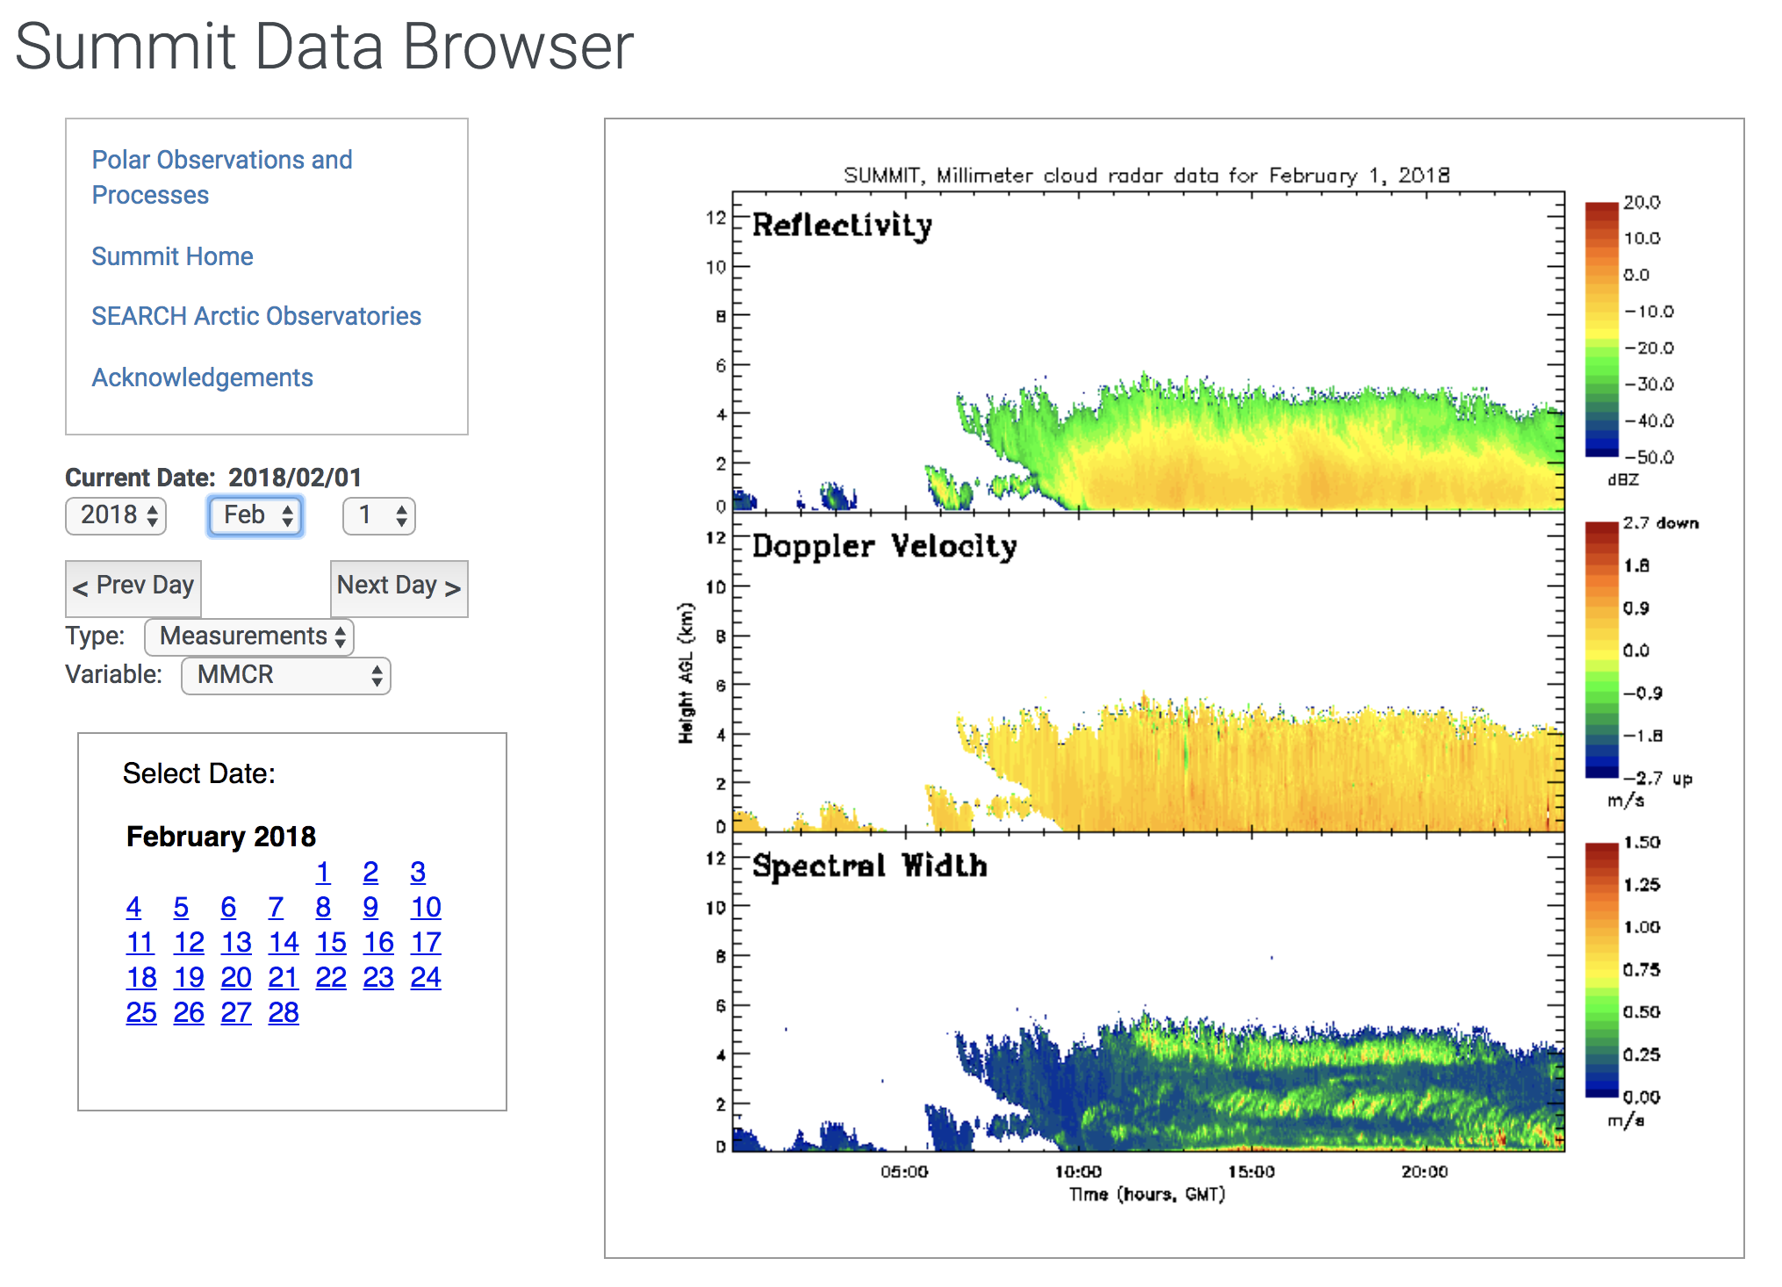The height and width of the screenshot is (1287, 1782).
Task: Select February 28 in the calendar
Action: tap(284, 1012)
